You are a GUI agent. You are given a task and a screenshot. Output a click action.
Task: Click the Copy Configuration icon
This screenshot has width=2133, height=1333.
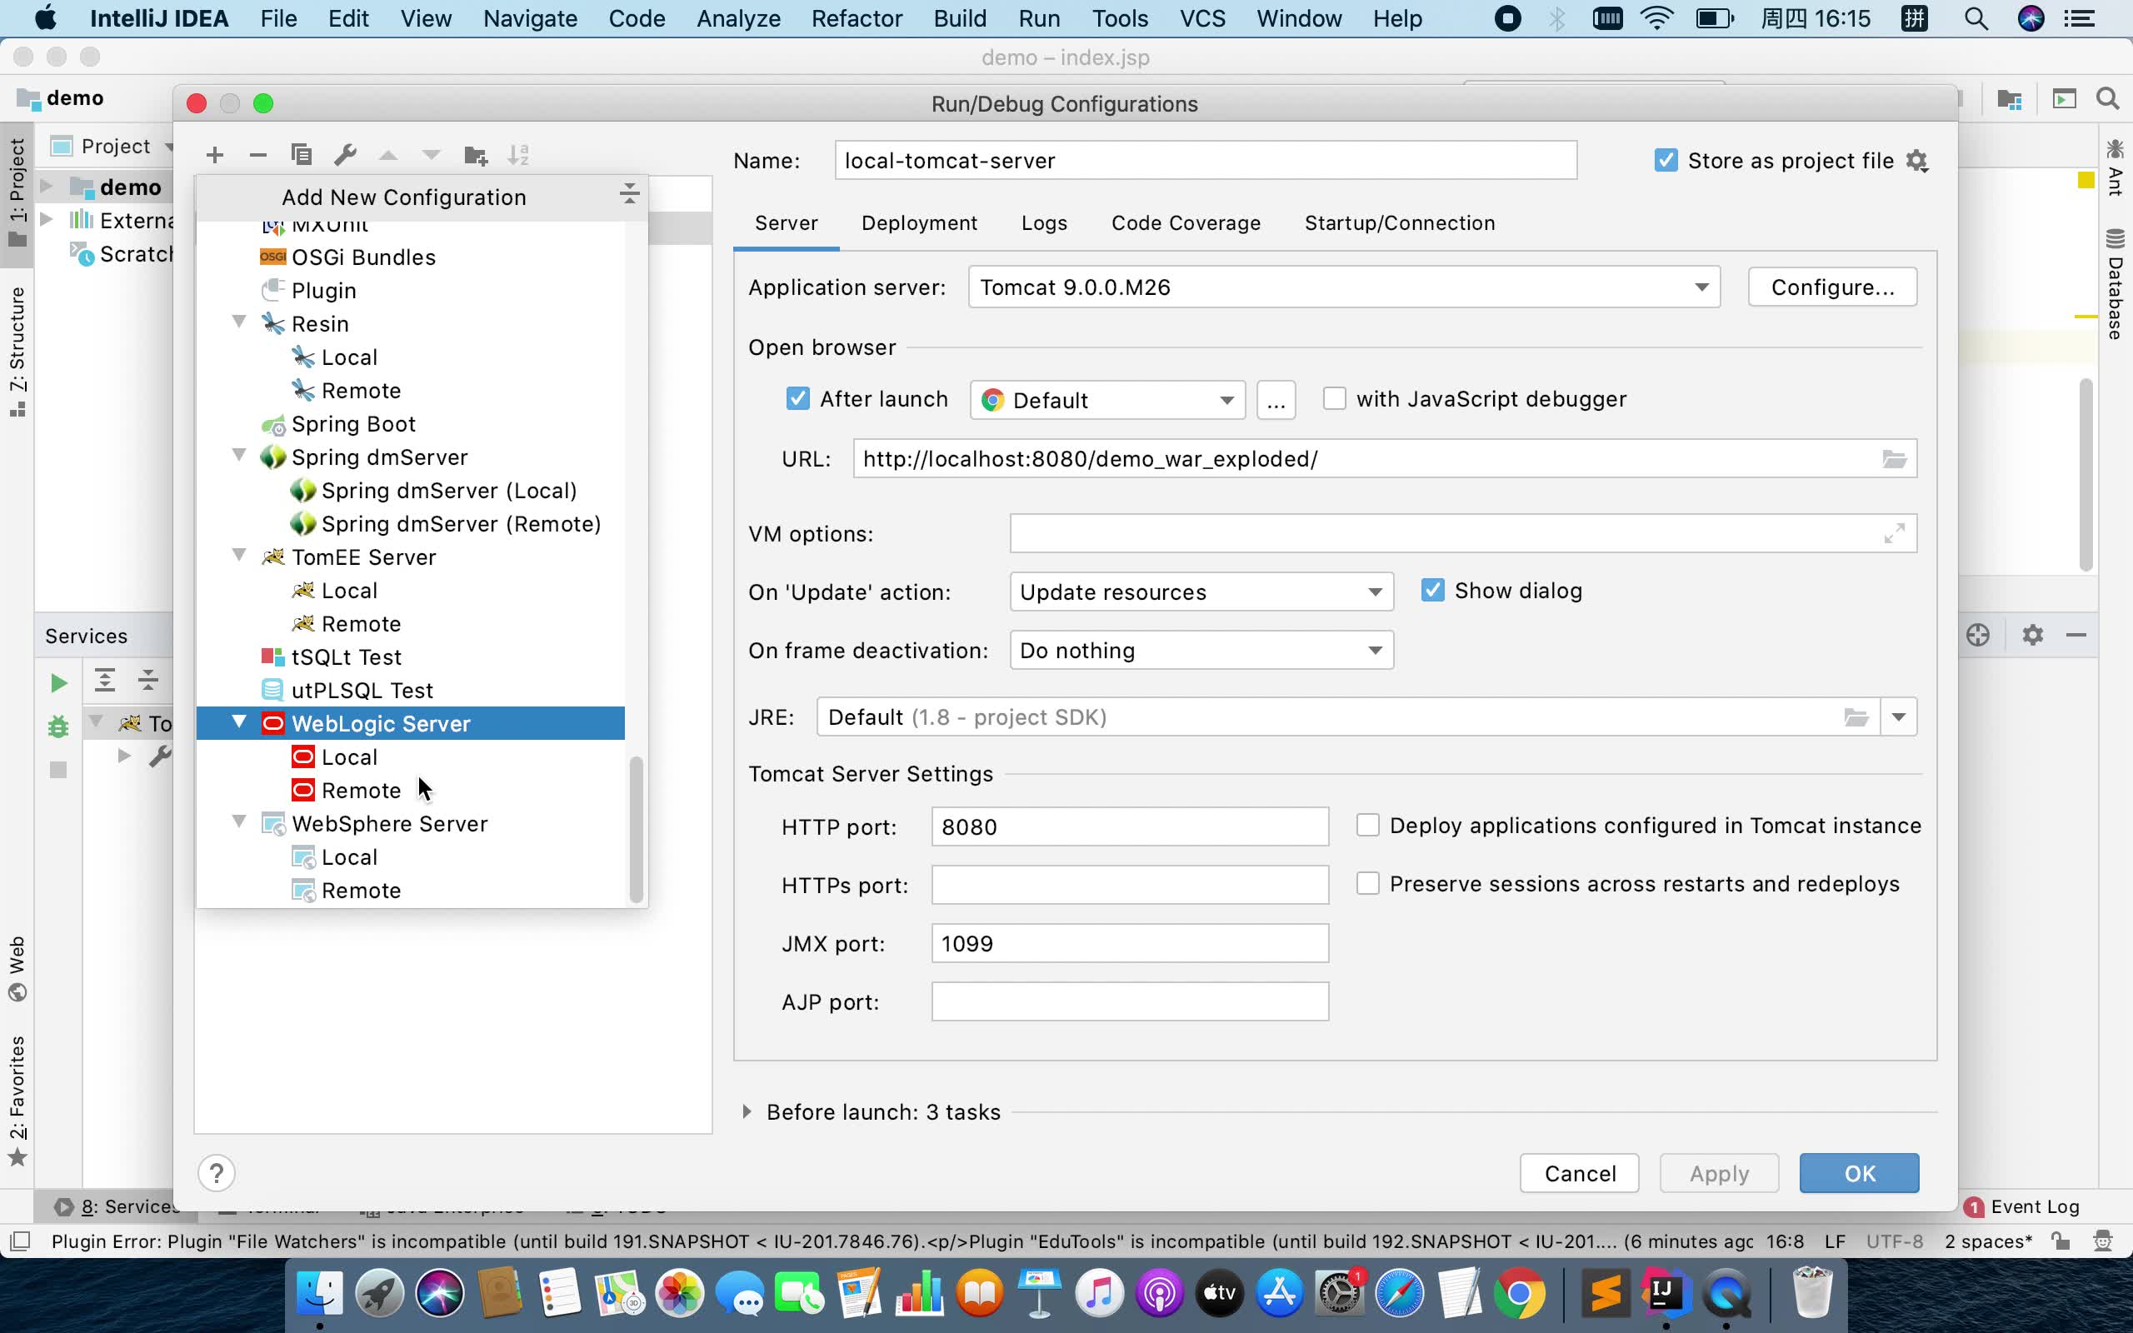click(x=302, y=155)
